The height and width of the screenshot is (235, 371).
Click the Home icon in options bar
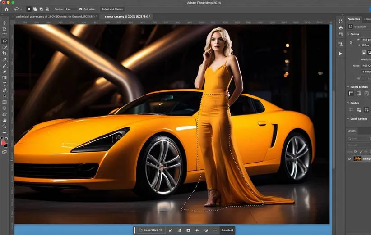click(x=6, y=9)
